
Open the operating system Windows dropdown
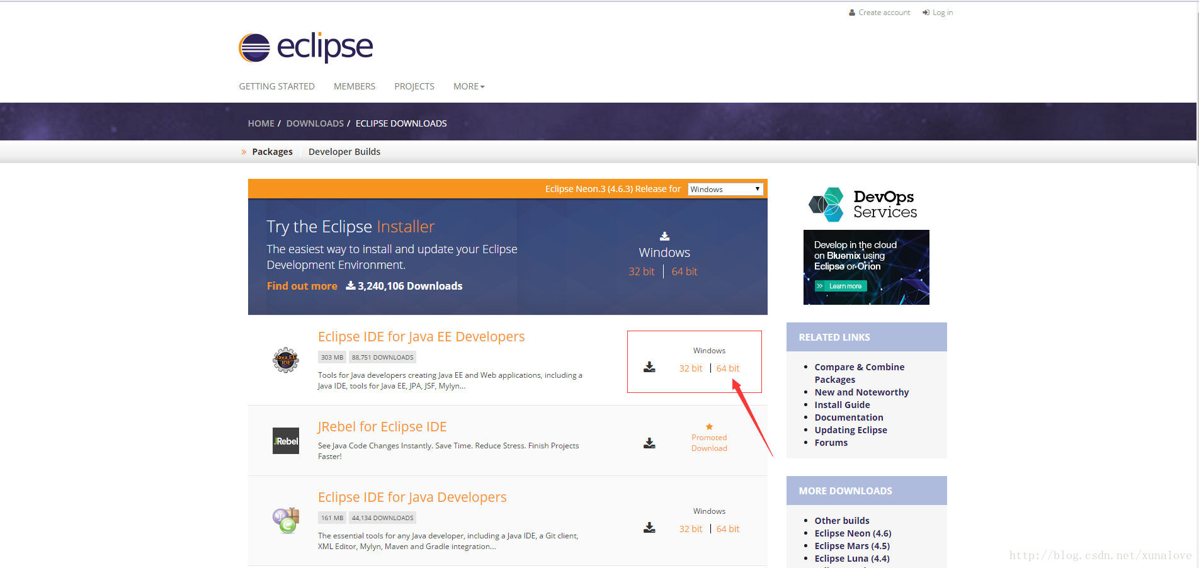[x=725, y=189]
